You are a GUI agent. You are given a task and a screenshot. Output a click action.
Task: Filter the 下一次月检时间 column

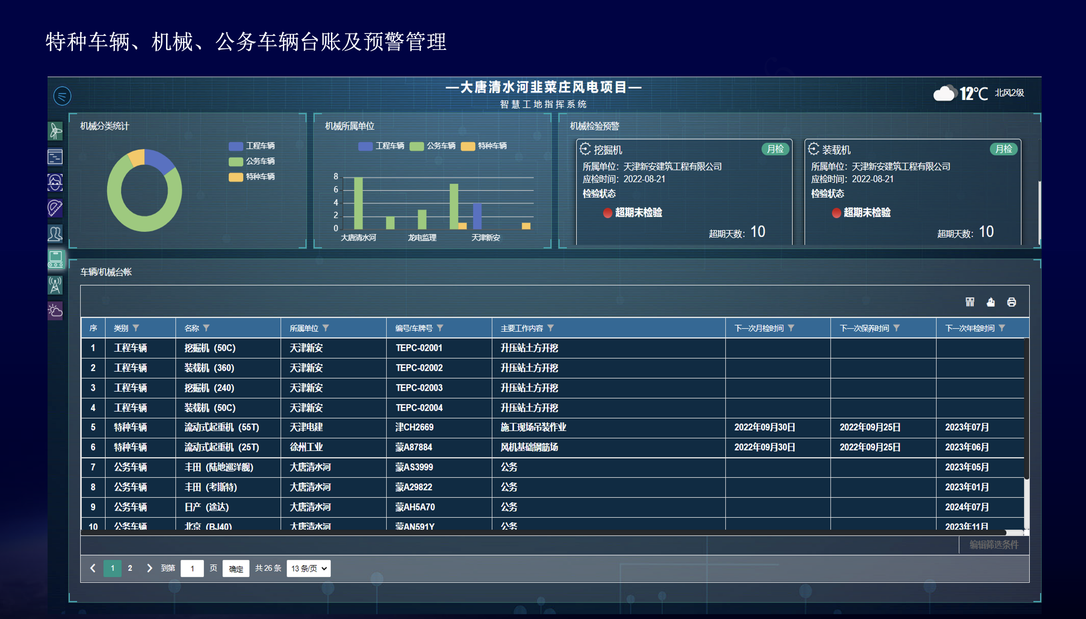791,328
